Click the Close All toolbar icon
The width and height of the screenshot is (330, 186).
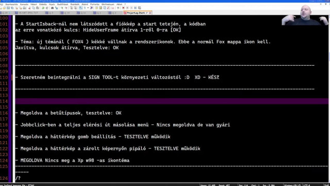coord(20,8)
